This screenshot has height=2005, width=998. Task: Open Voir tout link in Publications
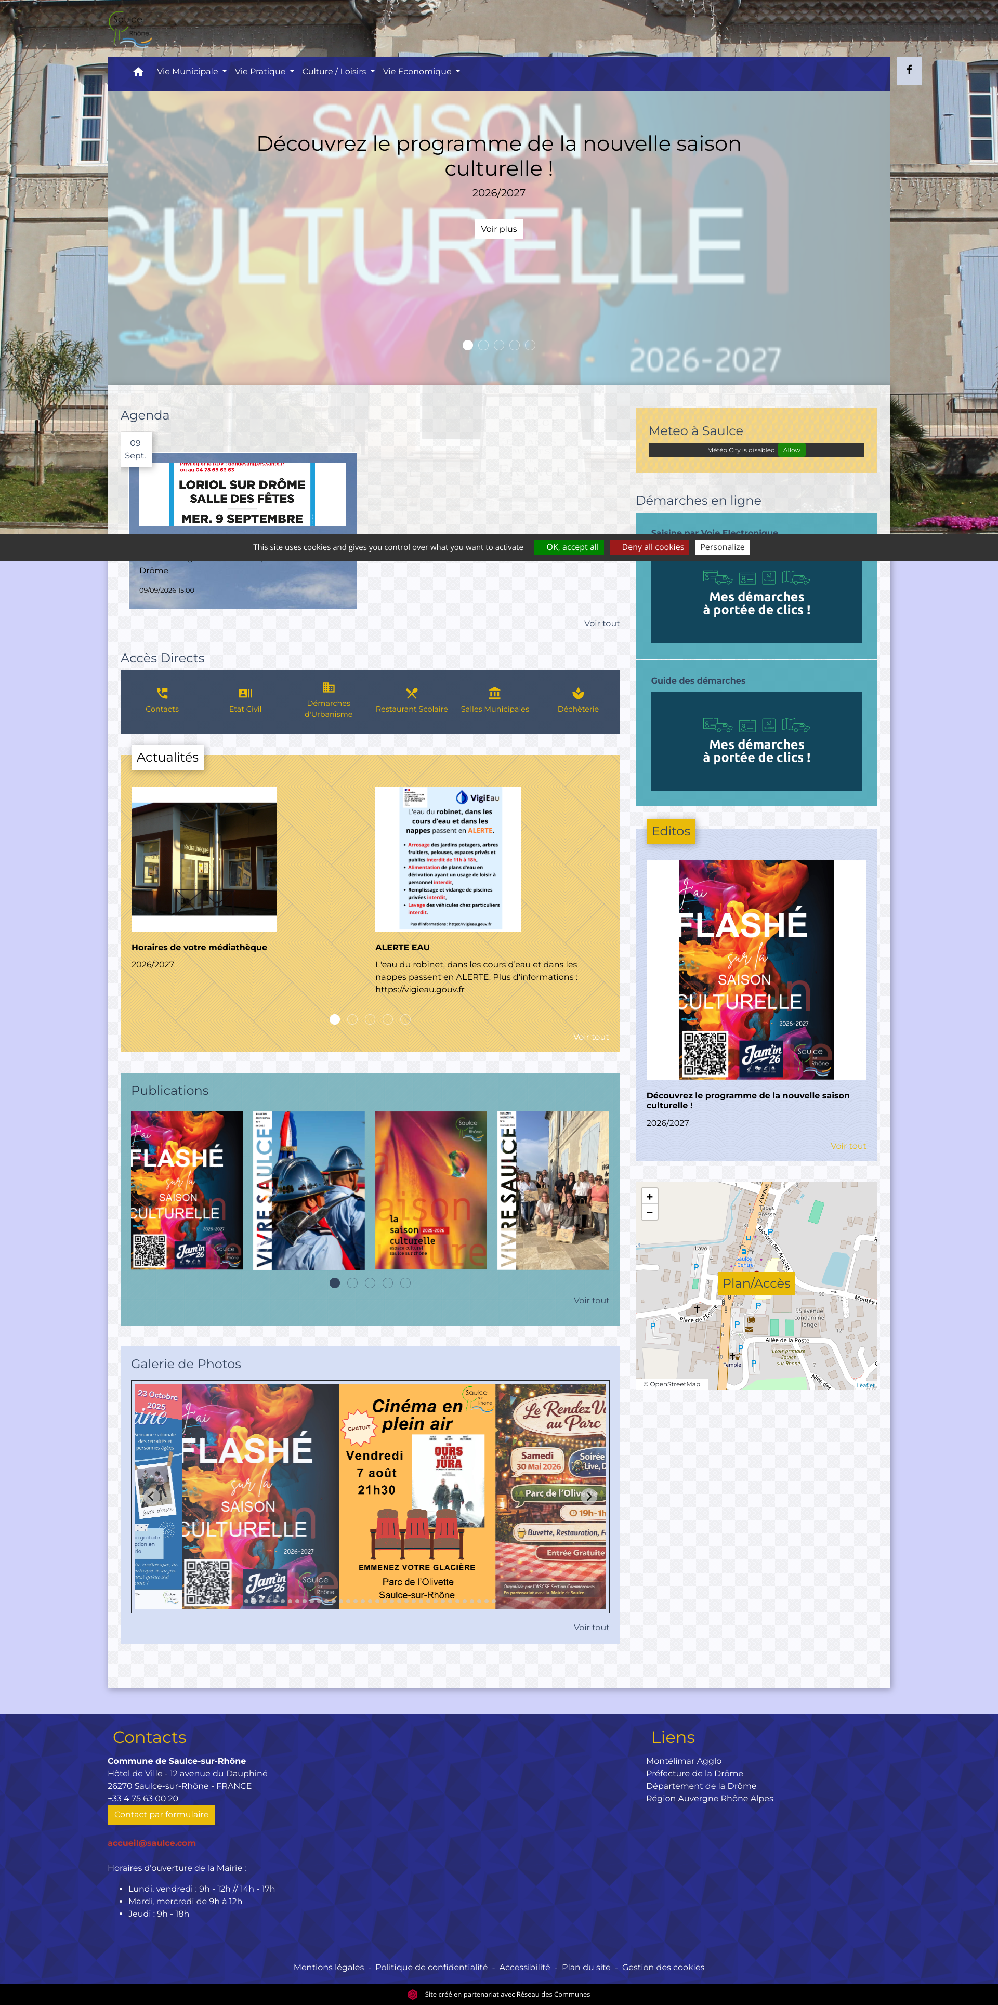pyautogui.click(x=592, y=1300)
